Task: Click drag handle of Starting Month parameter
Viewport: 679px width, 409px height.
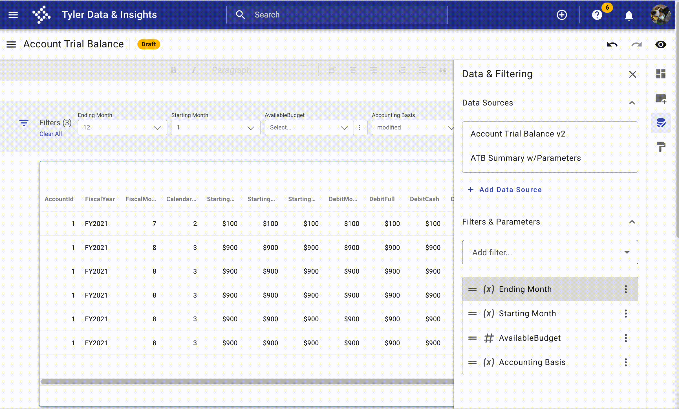Action: point(472,313)
